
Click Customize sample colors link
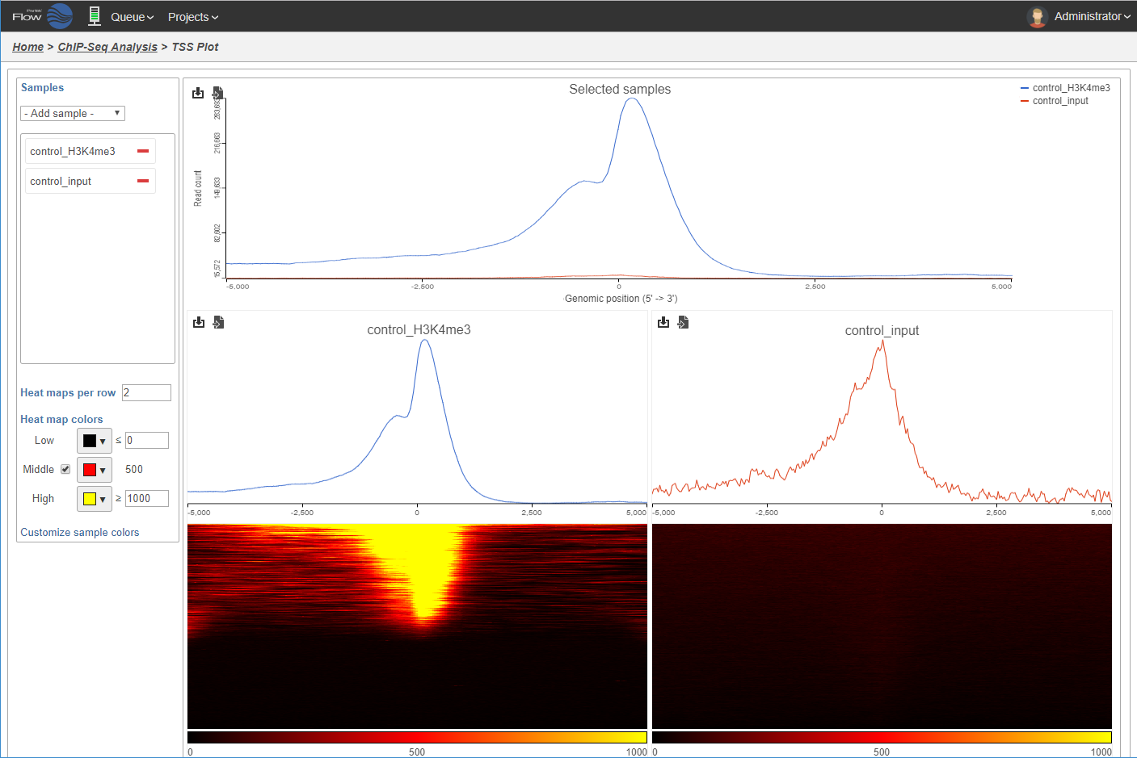pos(80,532)
